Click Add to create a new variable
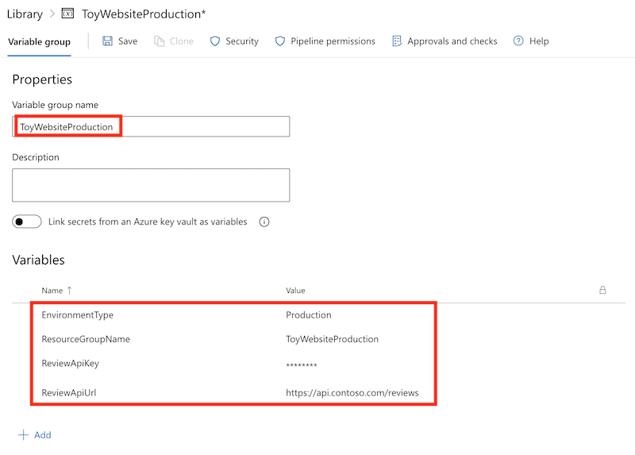 click(43, 434)
